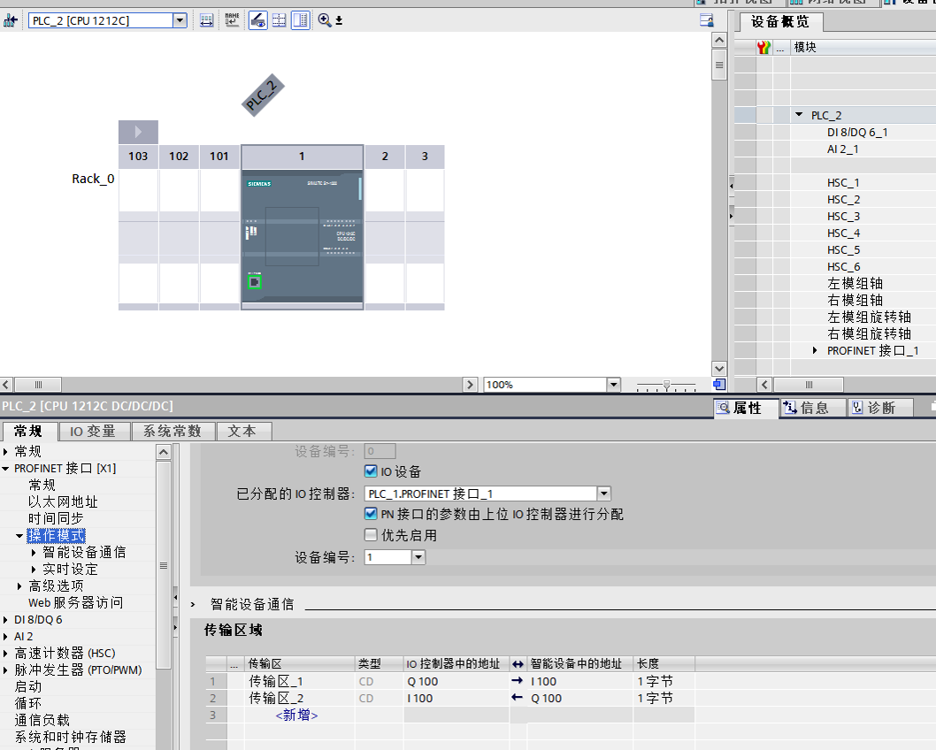
Task: Click the overview navigation icon beside zoom slider
Action: point(719,384)
